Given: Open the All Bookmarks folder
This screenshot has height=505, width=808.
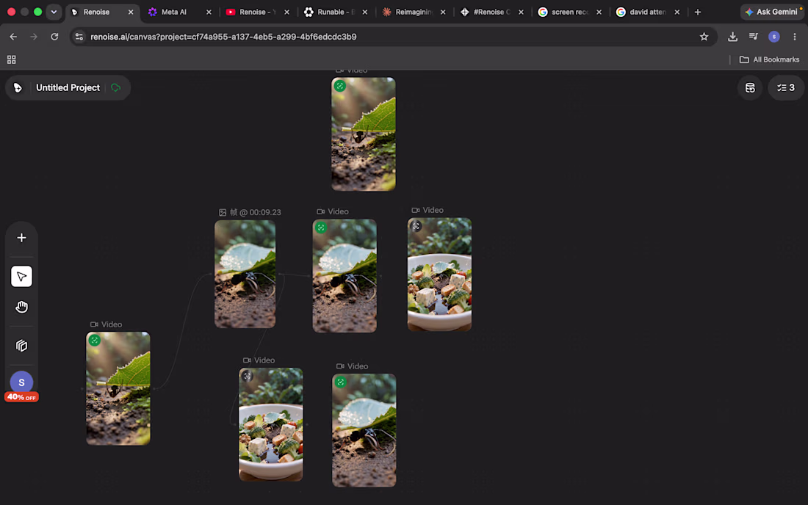Looking at the screenshot, I should coord(769,59).
